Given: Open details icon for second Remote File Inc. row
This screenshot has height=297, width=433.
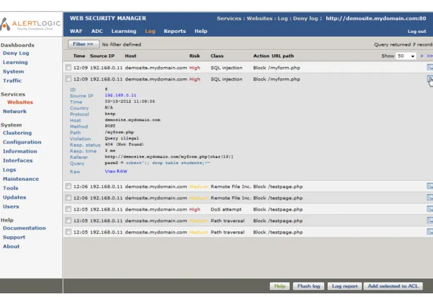Looking at the screenshot, I should (430, 198).
